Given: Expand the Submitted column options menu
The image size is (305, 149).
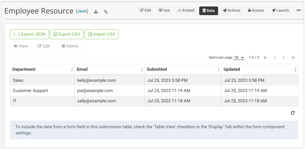Looking at the screenshot, I should (x=219, y=69).
